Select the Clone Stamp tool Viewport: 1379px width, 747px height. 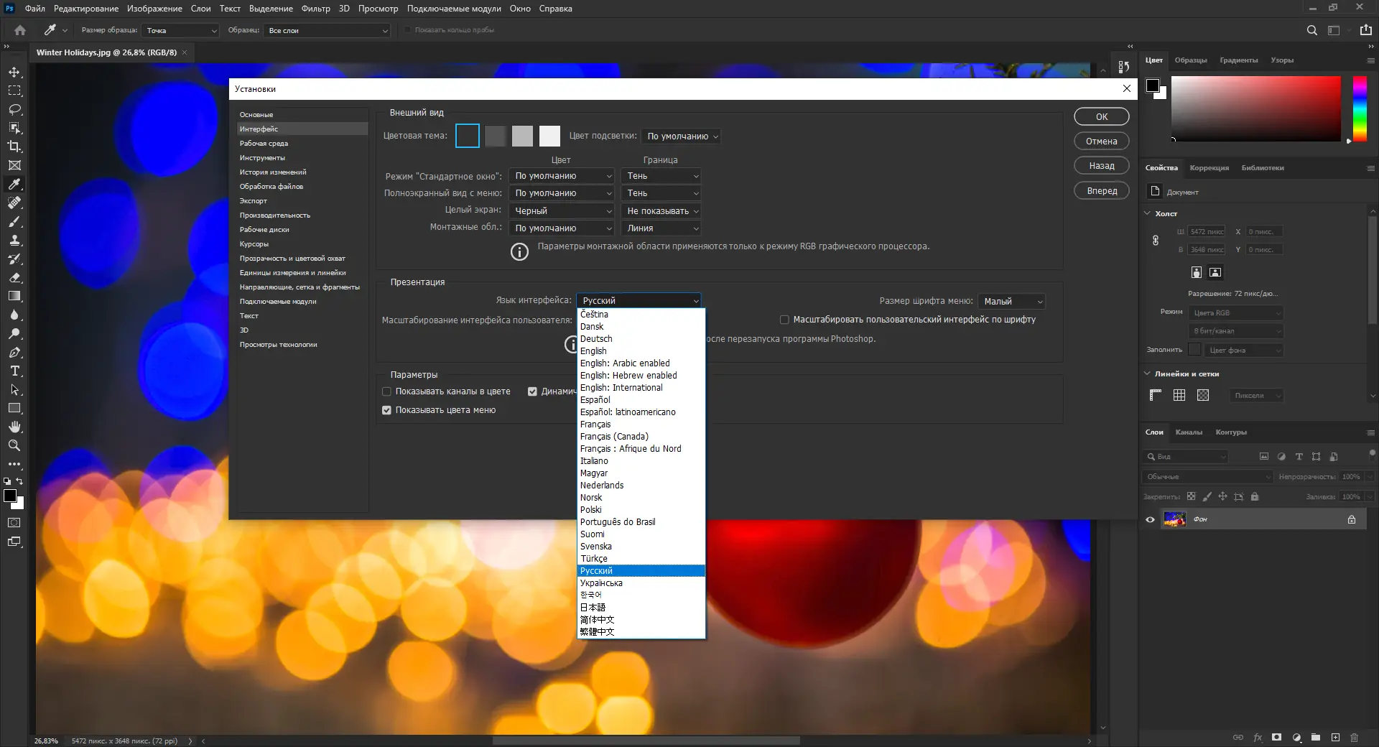coord(14,241)
